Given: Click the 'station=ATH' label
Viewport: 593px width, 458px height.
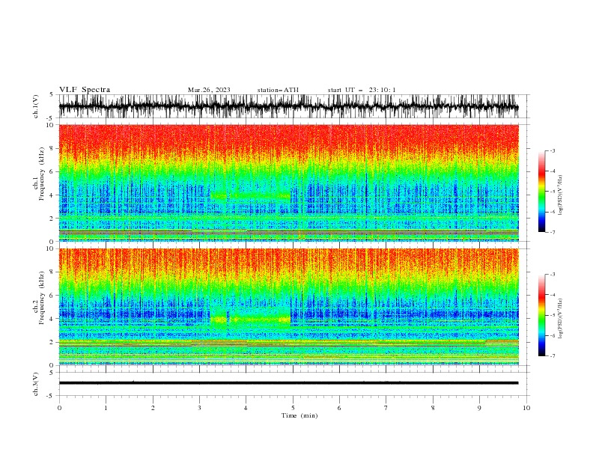Looking at the screenshot, I should tap(278, 90).
